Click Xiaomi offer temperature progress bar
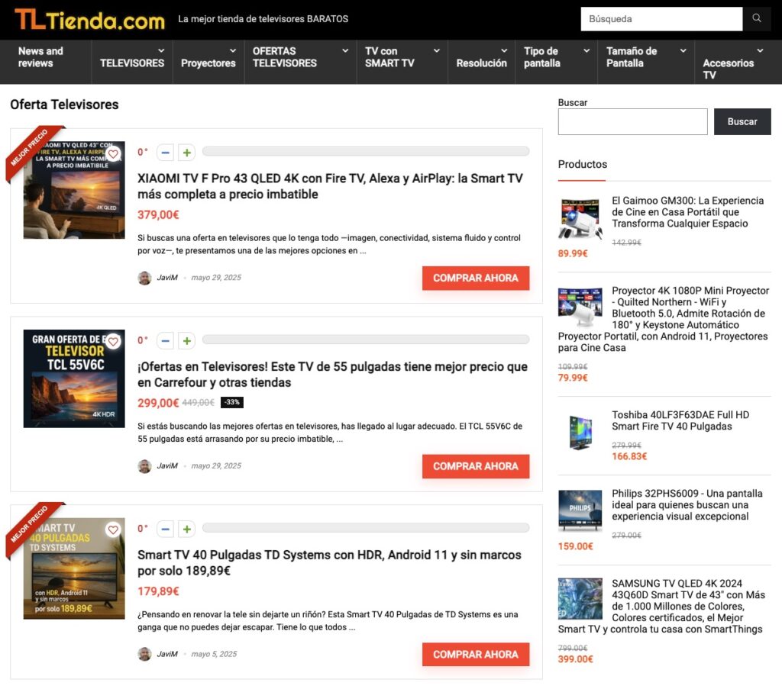Image resolution: width=782 pixels, height=689 pixels. pyautogui.click(x=366, y=151)
